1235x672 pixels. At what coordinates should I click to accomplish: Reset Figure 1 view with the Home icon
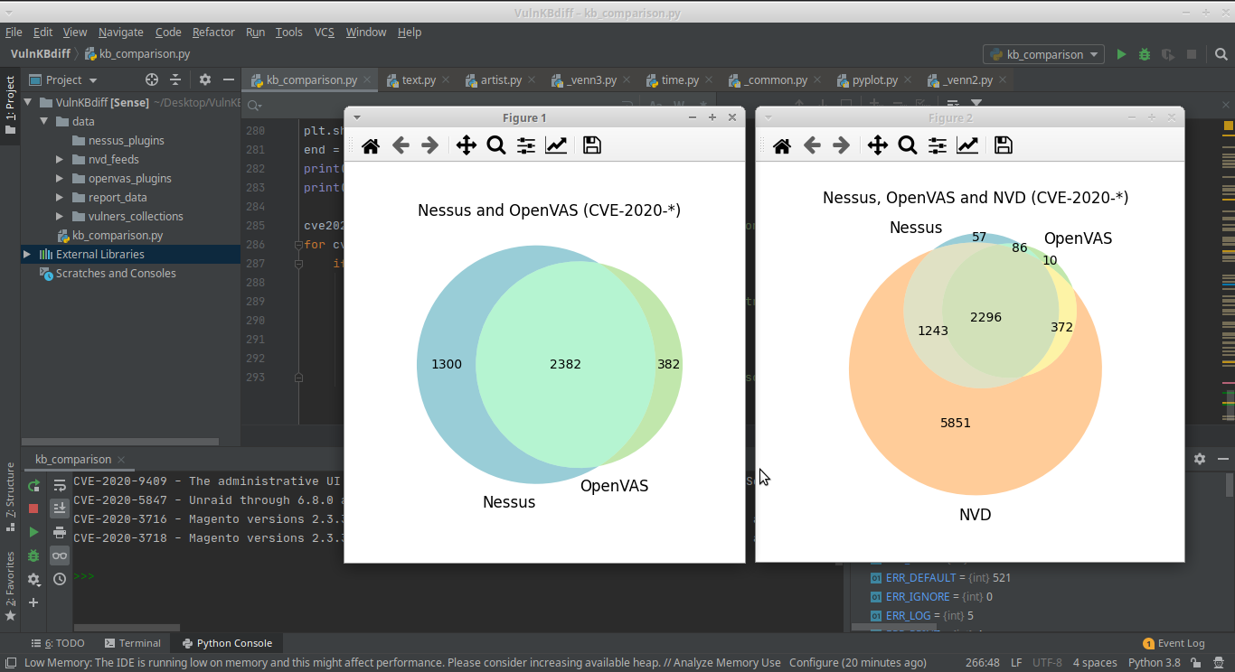click(370, 145)
